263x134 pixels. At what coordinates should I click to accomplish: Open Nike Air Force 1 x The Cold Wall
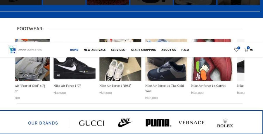click(165, 88)
